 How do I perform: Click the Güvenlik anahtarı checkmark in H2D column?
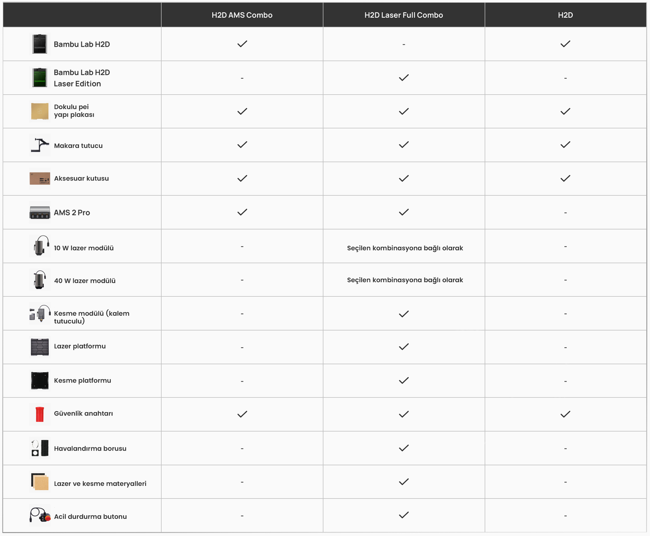565,415
